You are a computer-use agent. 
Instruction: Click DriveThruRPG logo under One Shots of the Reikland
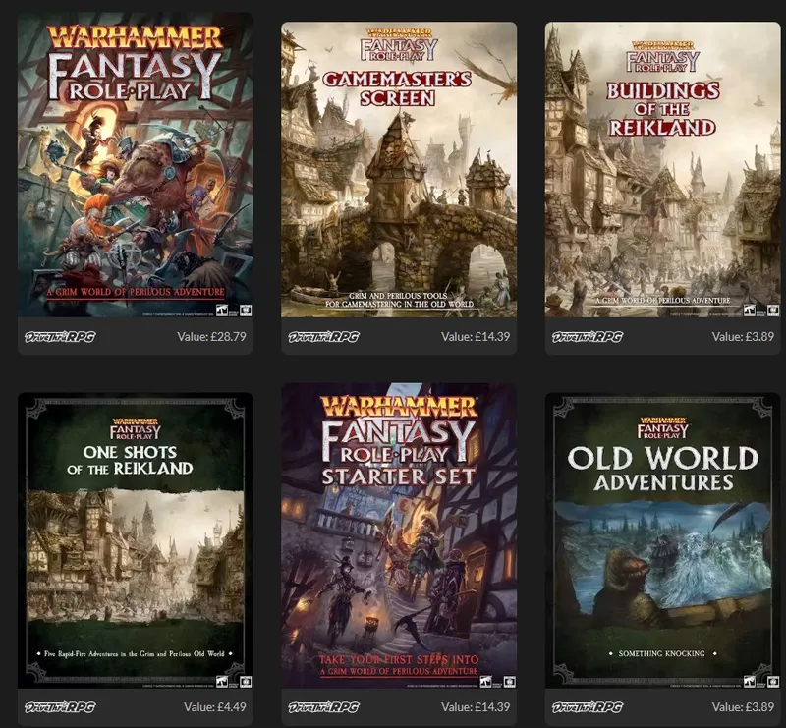(60, 707)
